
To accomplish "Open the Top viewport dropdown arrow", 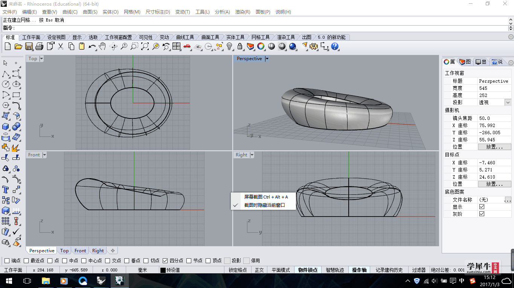I will [41, 59].
